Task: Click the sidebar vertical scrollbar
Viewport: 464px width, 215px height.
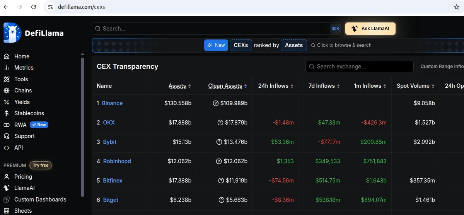Action: [82, 128]
